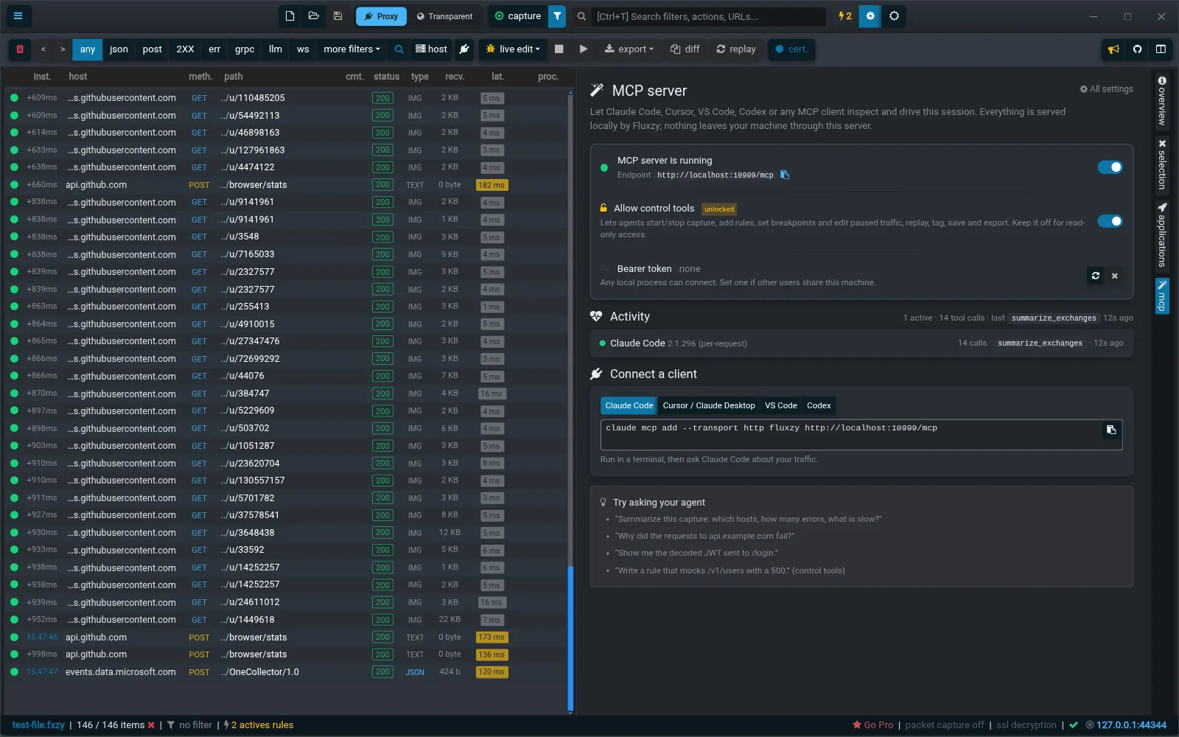Copy the MCP endpoint URL
Image resolution: width=1179 pixels, height=737 pixels.
(x=785, y=175)
